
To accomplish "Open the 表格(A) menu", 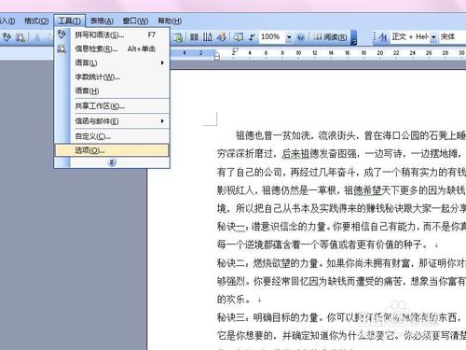I will click(102, 21).
